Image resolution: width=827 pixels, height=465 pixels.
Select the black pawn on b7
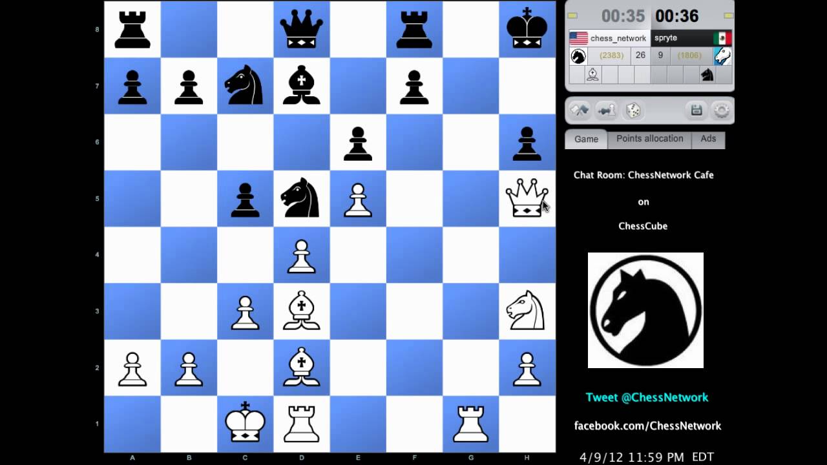(189, 87)
